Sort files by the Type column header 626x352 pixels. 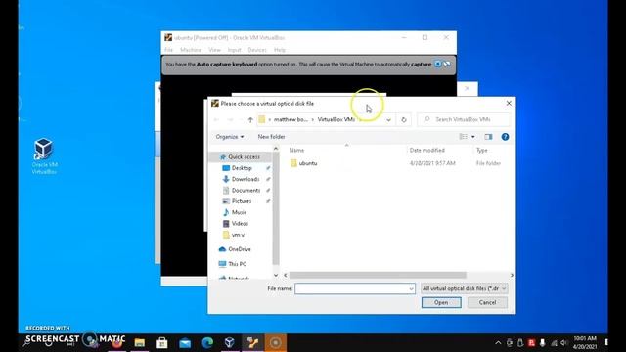tap(482, 150)
